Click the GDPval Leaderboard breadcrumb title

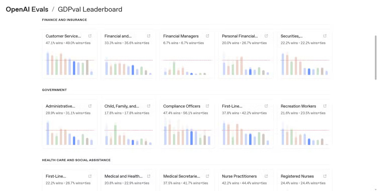[90, 9]
